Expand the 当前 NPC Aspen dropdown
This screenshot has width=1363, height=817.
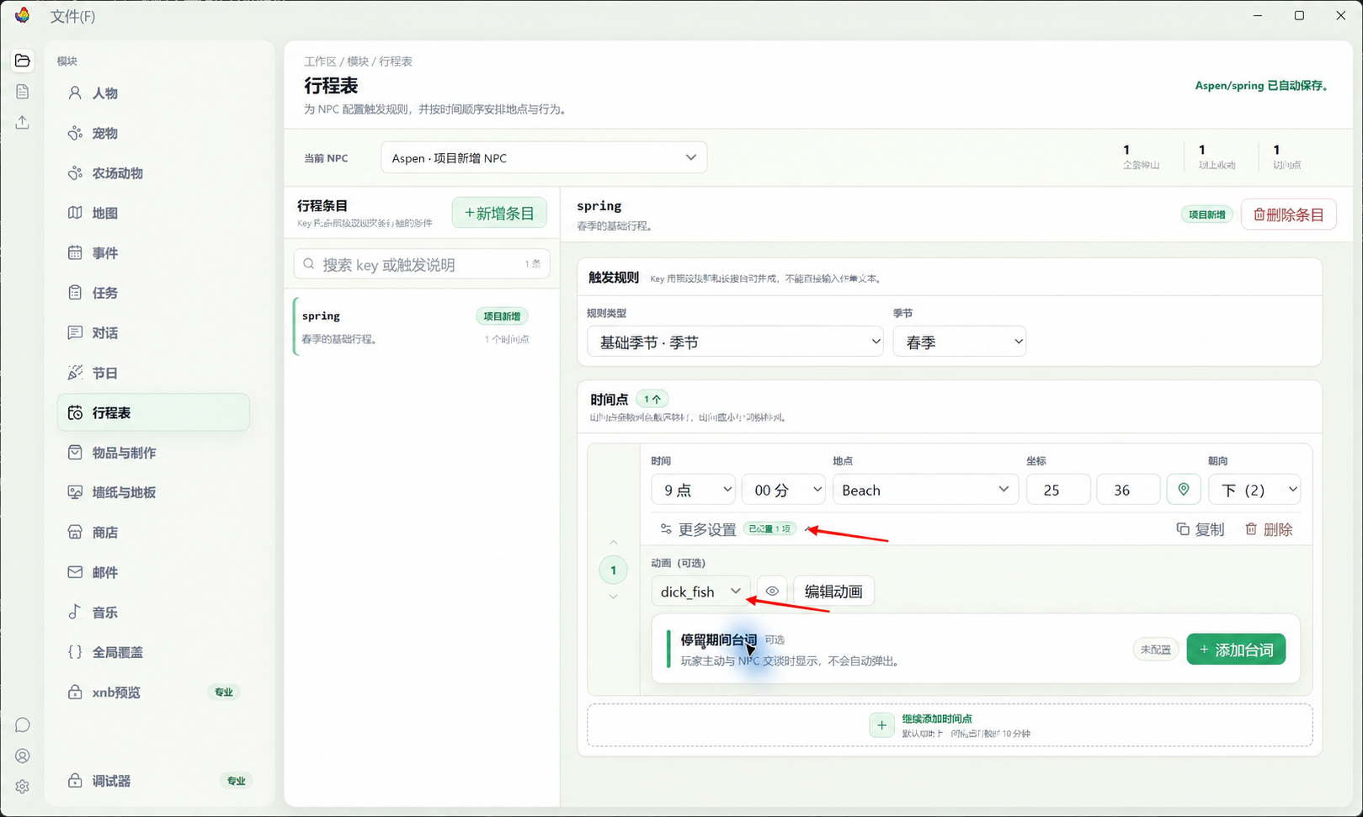[x=544, y=157]
